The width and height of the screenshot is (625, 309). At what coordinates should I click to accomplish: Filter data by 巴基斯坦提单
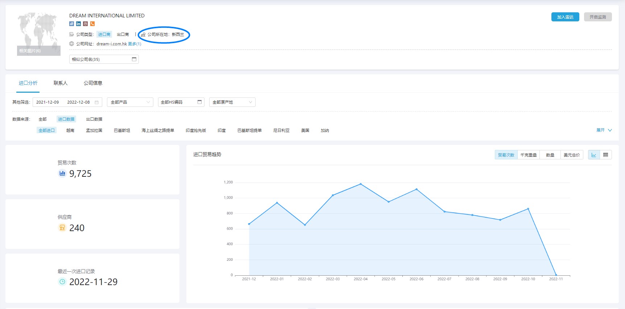(249, 130)
